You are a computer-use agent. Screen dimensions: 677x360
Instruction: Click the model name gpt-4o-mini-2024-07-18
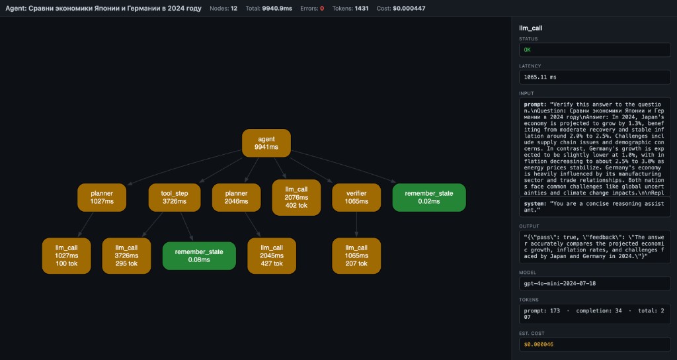pyautogui.click(x=594, y=283)
